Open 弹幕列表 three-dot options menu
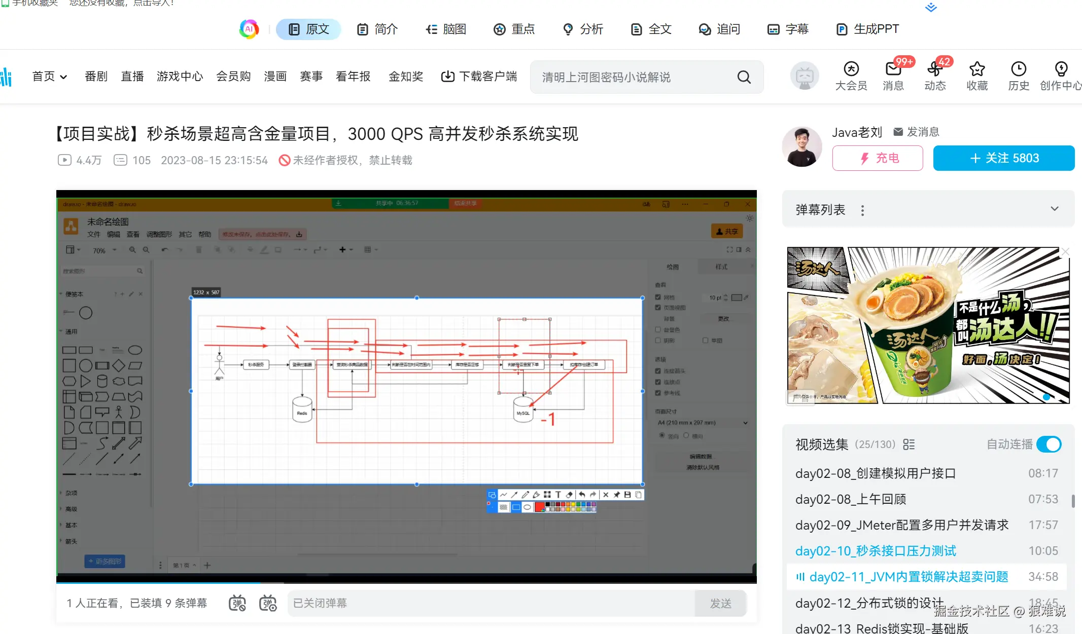The height and width of the screenshot is (634, 1082). click(862, 210)
